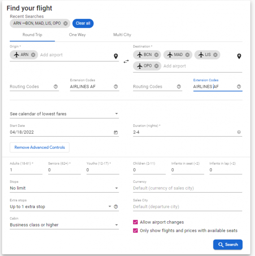
Task: Switch to the One Way tab
Action: 77,35
